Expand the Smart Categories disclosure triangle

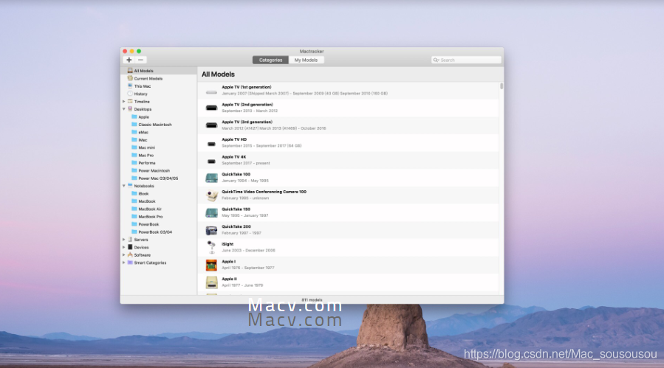[123, 263]
